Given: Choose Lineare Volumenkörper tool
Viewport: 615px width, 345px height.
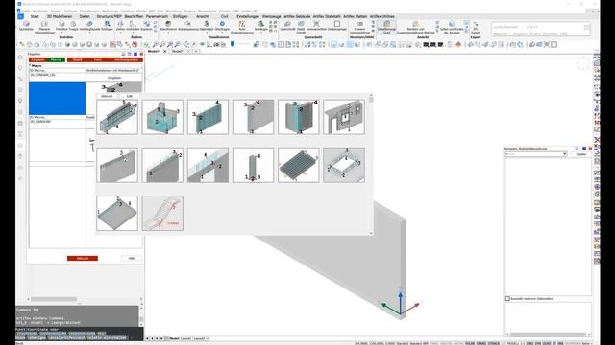Looking at the screenshot, I should (x=359, y=28).
